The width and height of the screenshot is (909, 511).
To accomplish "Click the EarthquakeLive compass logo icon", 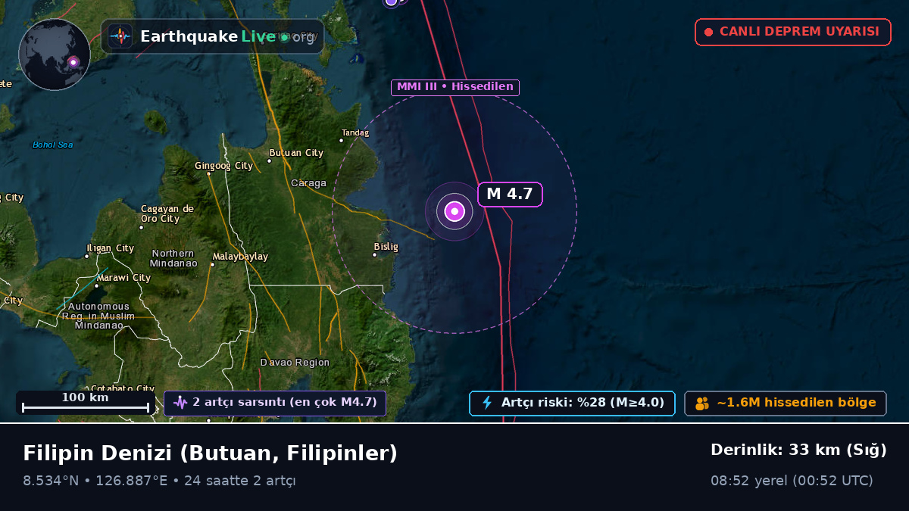I will pyautogui.click(x=120, y=36).
